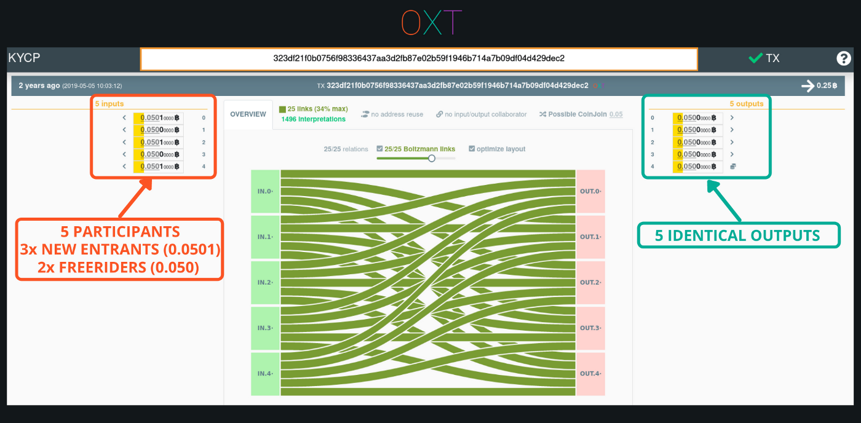Screen dimensions: 861x423
Task: Toggle the 25/25 Boltzmann links checkbox
Action: 379,149
